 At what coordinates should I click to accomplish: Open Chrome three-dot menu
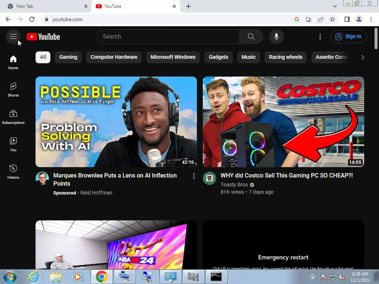pyautogui.click(x=371, y=19)
